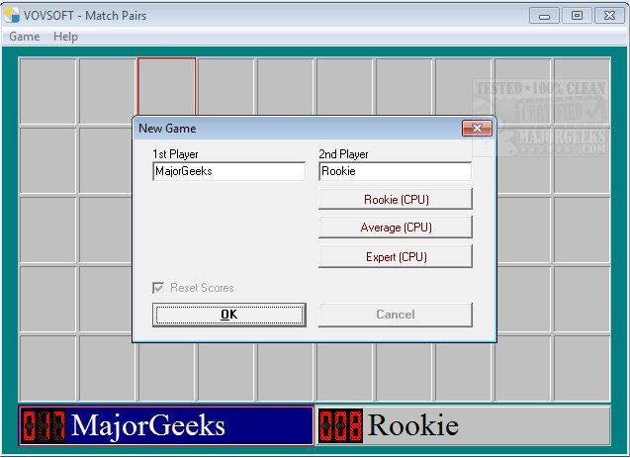
Task: Open the Game menu
Action: (x=24, y=37)
